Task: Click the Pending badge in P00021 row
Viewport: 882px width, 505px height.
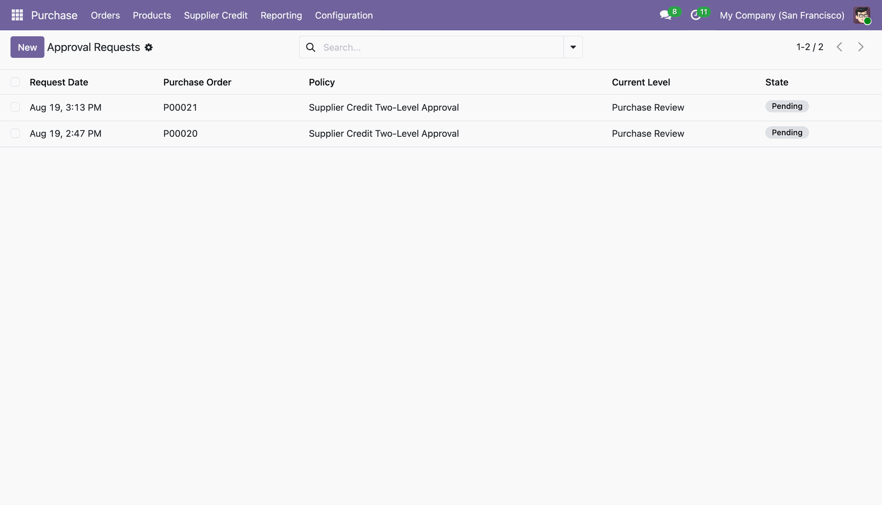Action: 787,106
